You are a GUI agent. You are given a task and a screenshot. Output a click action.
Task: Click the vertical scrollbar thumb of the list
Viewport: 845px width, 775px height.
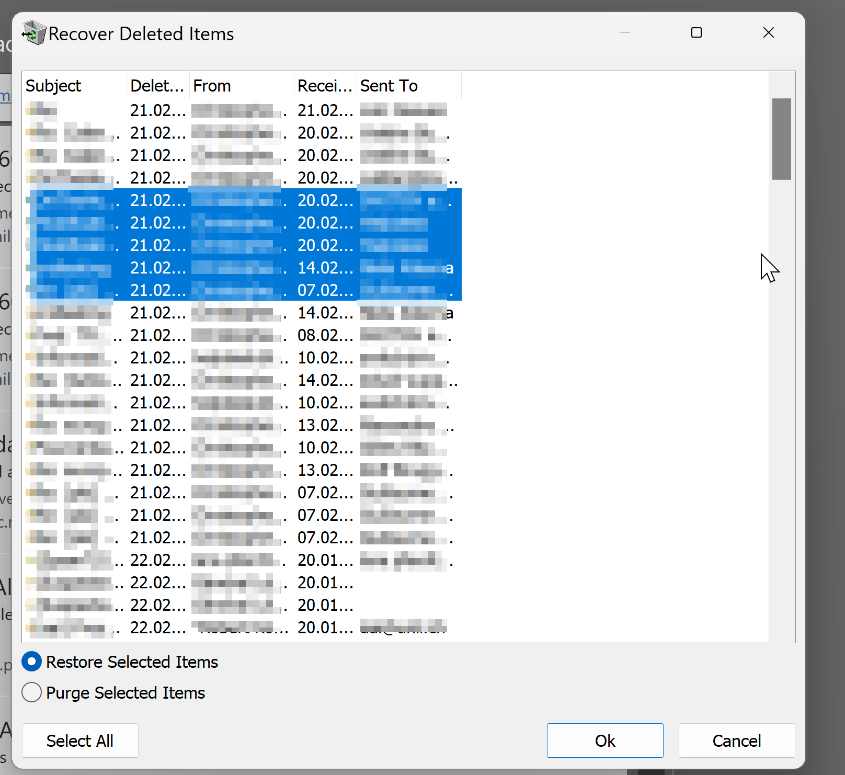tap(781, 139)
